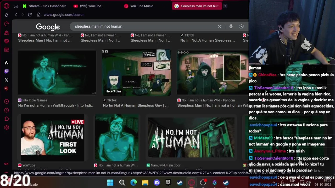Open File Explorer from taskbar
335x188 pixels.
point(145,183)
